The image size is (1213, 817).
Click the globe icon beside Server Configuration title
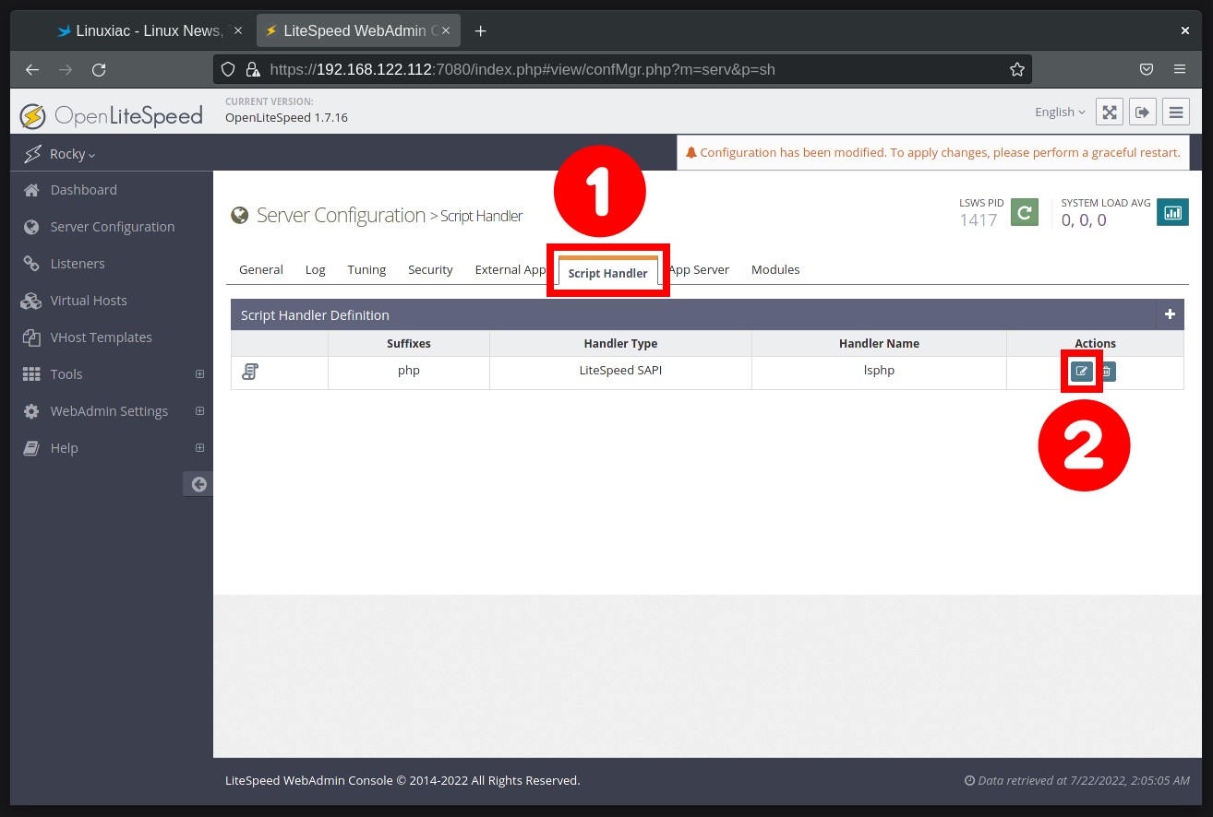coord(239,216)
